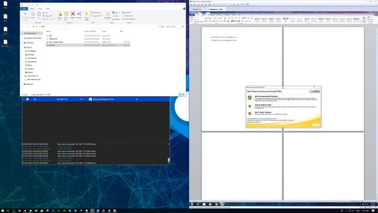The image size is (378, 213).
Task: Click the Change Styles icon in Word ribbon
Action: 364,19
